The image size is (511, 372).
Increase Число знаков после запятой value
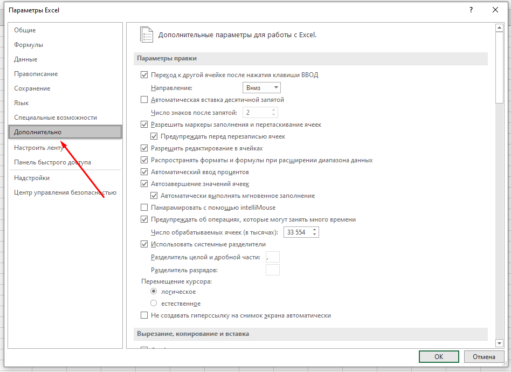tap(273, 110)
